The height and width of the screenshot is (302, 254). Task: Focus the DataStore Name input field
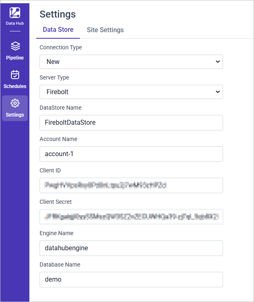pos(131,123)
